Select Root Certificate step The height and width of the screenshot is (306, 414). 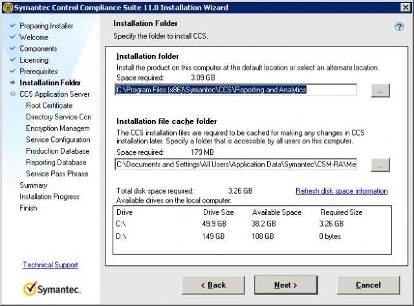[49, 105]
